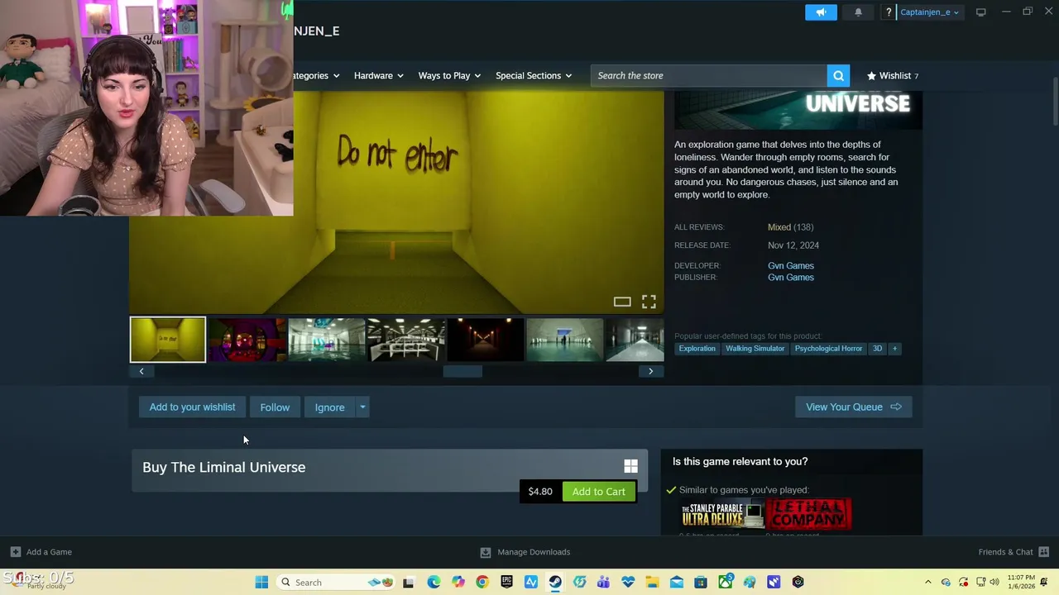1059x595 pixels.
Task: Click the $4.80 price label
Action: (540, 492)
